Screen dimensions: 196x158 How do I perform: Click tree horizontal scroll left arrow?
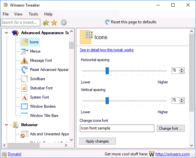pos(4,145)
